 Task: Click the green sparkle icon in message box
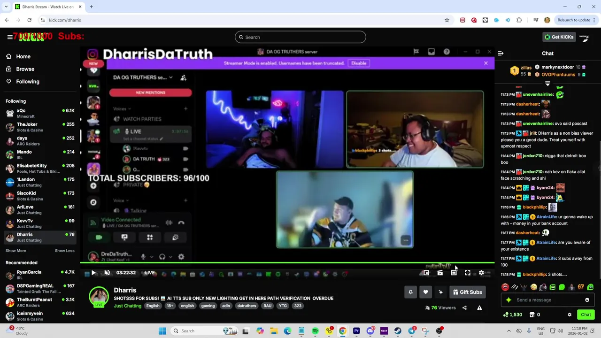click(x=509, y=300)
